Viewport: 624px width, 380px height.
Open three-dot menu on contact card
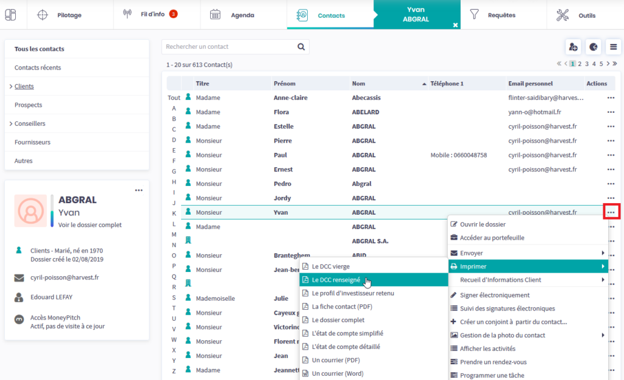[x=139, y=190]
